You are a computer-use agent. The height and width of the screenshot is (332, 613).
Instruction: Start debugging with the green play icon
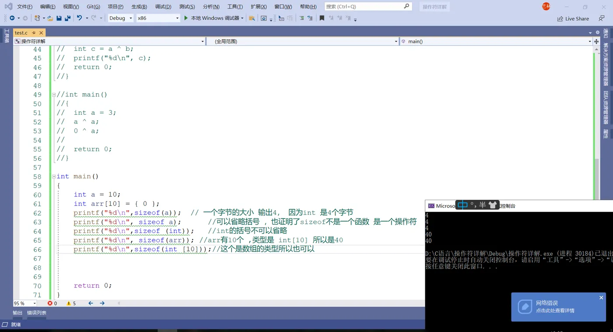186,18
